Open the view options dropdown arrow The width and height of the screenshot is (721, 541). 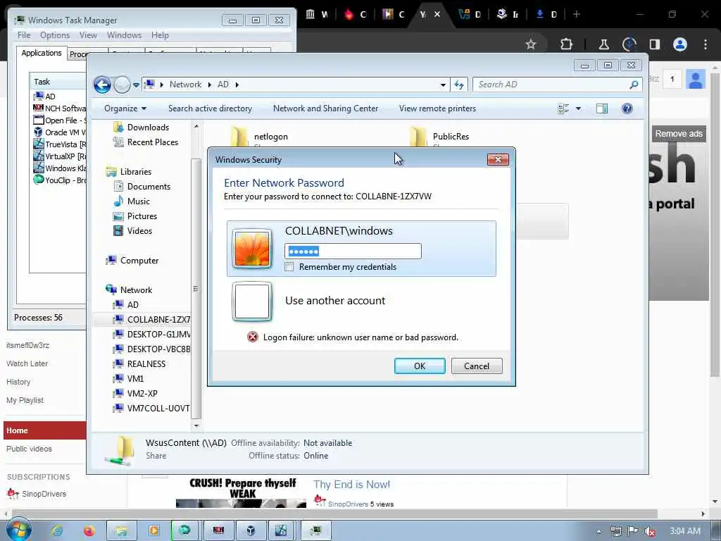[579, 108]
